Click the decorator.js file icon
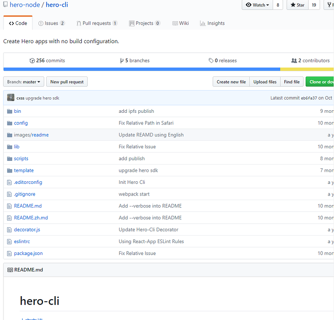Viewport: 334px width, 320px height. click(9, 230)
